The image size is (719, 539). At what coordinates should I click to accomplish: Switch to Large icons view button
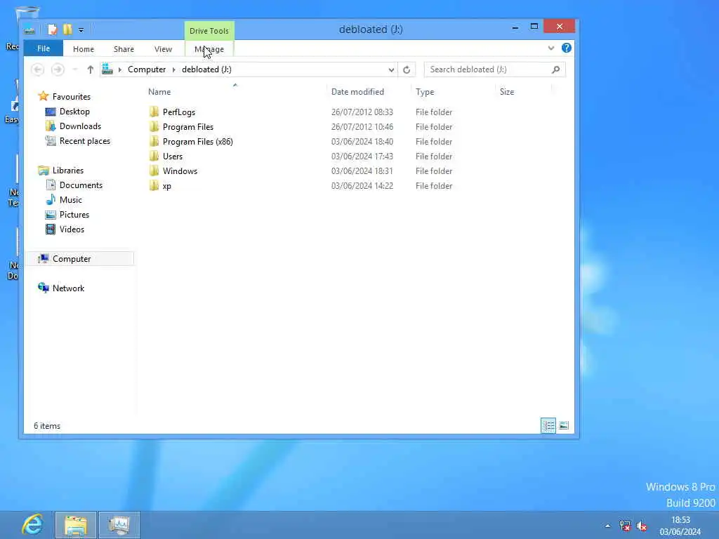point(564,426)
